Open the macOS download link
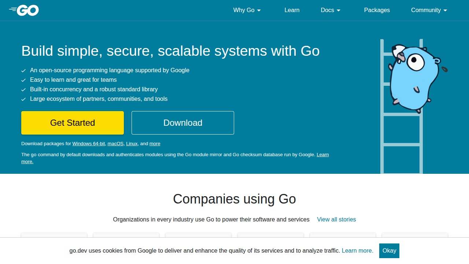The height and width of the screenshot is (264, 469). pos(115,144)
